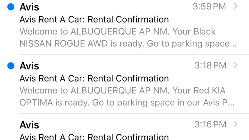Open the chevron next to 3:16 PM
The width and height of the screenshot is (249, 140).
(235, 124)
